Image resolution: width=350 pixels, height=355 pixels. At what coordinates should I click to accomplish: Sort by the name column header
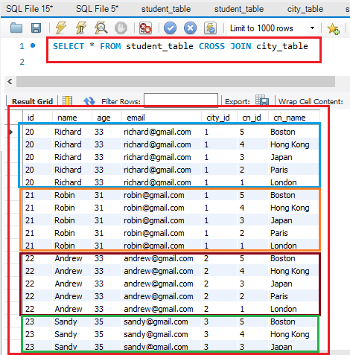pos(72,118)
